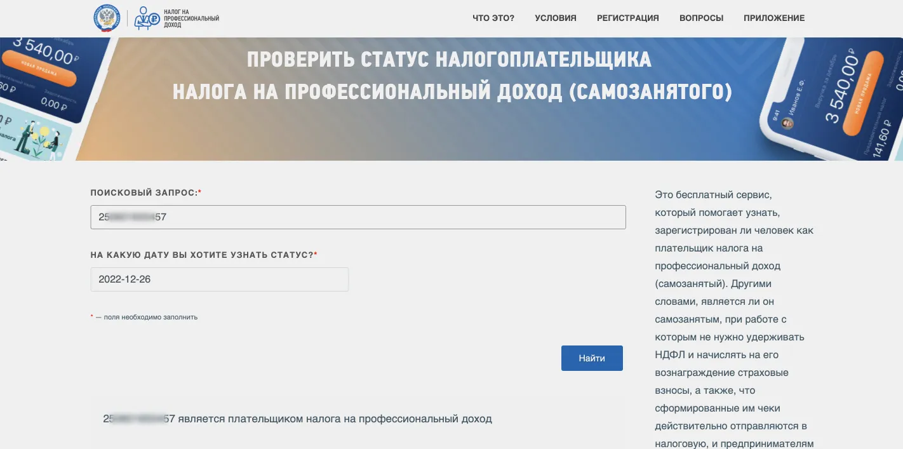Click the status date field showing 2022-12-26
Viewport: 903px width, 449px height.
(x=219, y=279)
